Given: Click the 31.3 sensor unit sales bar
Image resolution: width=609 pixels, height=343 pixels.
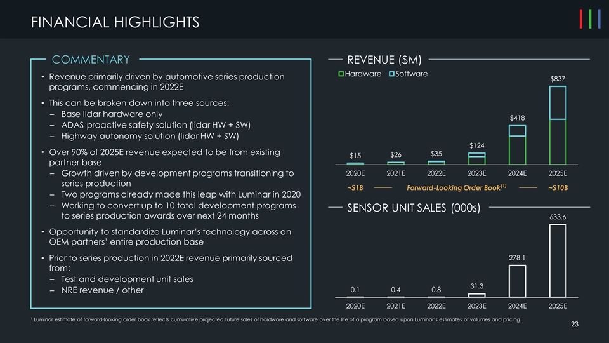Looking at the screenshot, I should (x=476, y=293).
